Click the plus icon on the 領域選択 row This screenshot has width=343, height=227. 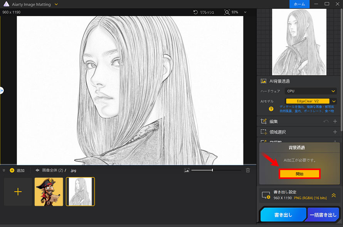(x=335, y=132)
